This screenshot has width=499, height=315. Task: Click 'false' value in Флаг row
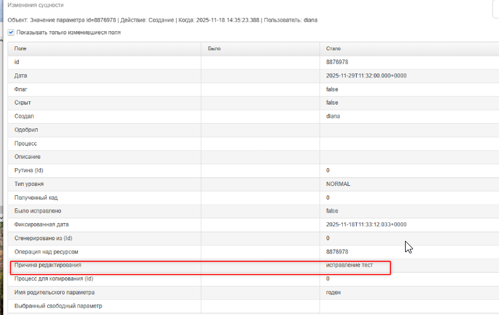click(x=332, y=89)
